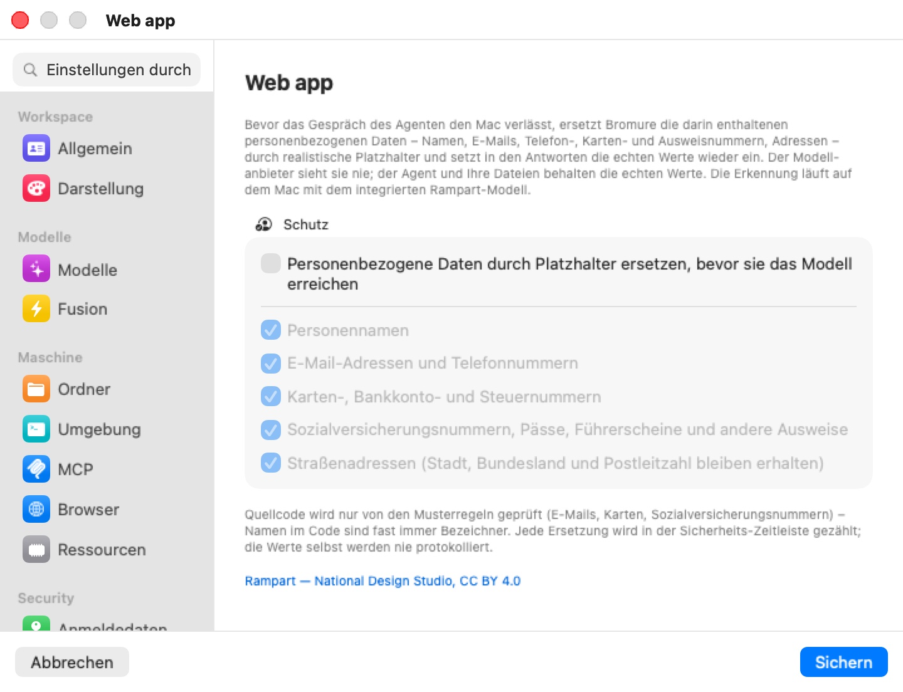903x692 pixels.
Task: Click the Security section header
Action: tap(46, 598)
